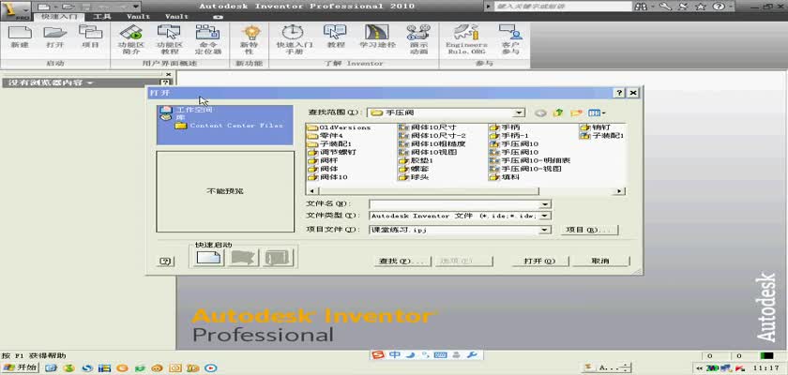
Task: Click the 查找(F)... find button
Action: [402, 261]
